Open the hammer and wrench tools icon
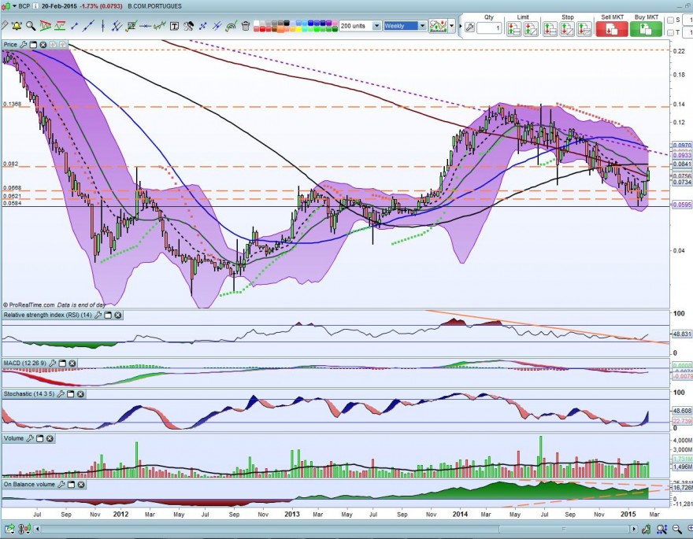This screenshot has height=539, width=693. [189, 26]
